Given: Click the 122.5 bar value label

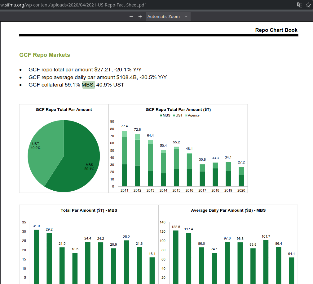Looking at the screenshot, I should coord(176,227).
